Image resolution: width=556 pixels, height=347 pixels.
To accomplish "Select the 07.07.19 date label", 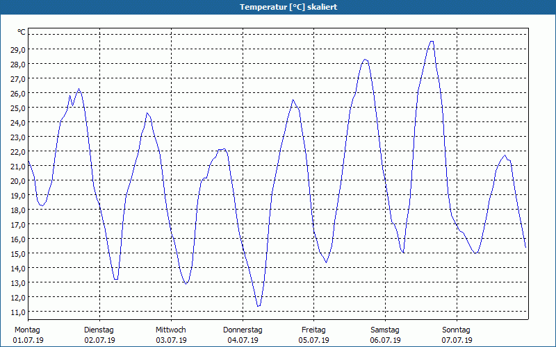I will coord(457,340).
